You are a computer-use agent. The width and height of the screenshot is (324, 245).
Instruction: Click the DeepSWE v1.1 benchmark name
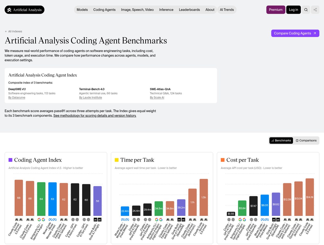(x=17, y=89)
